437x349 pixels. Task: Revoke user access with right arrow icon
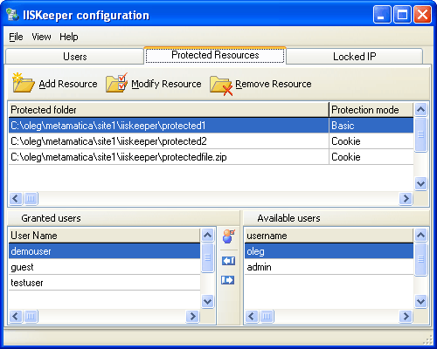[227, 280]
